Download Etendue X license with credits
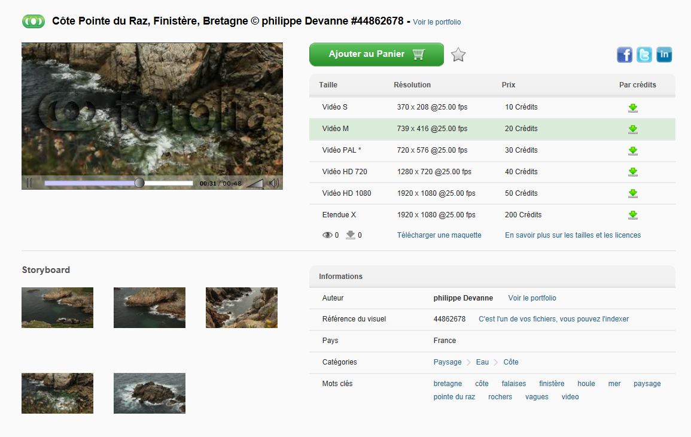 click(x=632, y=216)
